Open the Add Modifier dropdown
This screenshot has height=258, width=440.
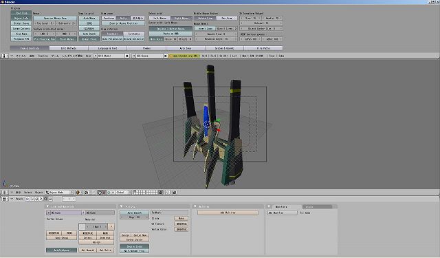click(283, 213)
